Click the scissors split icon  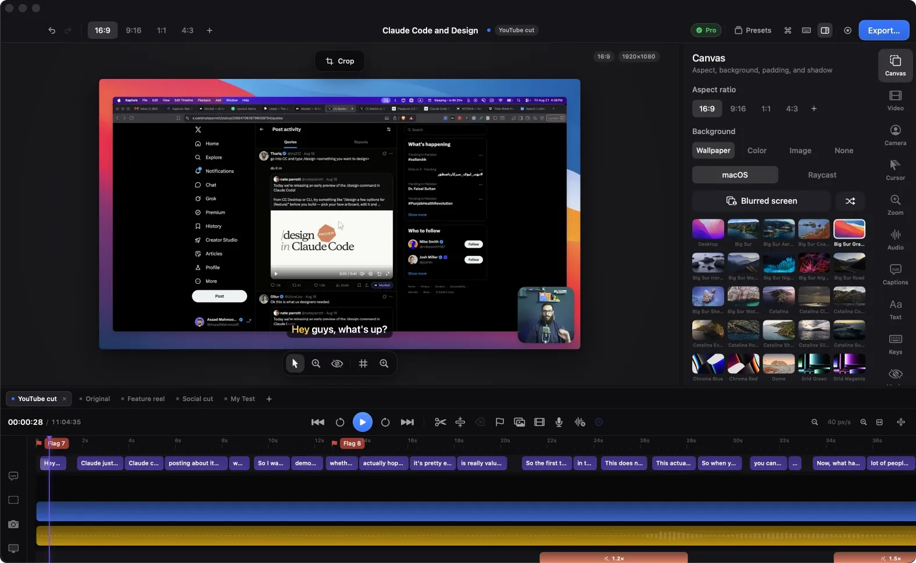[440, 422]
